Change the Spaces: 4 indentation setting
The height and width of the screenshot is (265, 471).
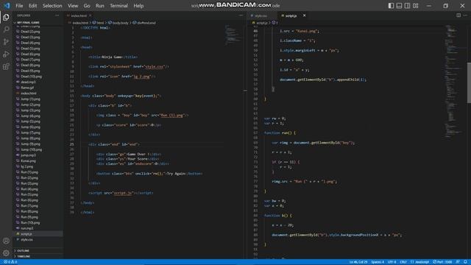pyautogui.click(x=378, y=262)
